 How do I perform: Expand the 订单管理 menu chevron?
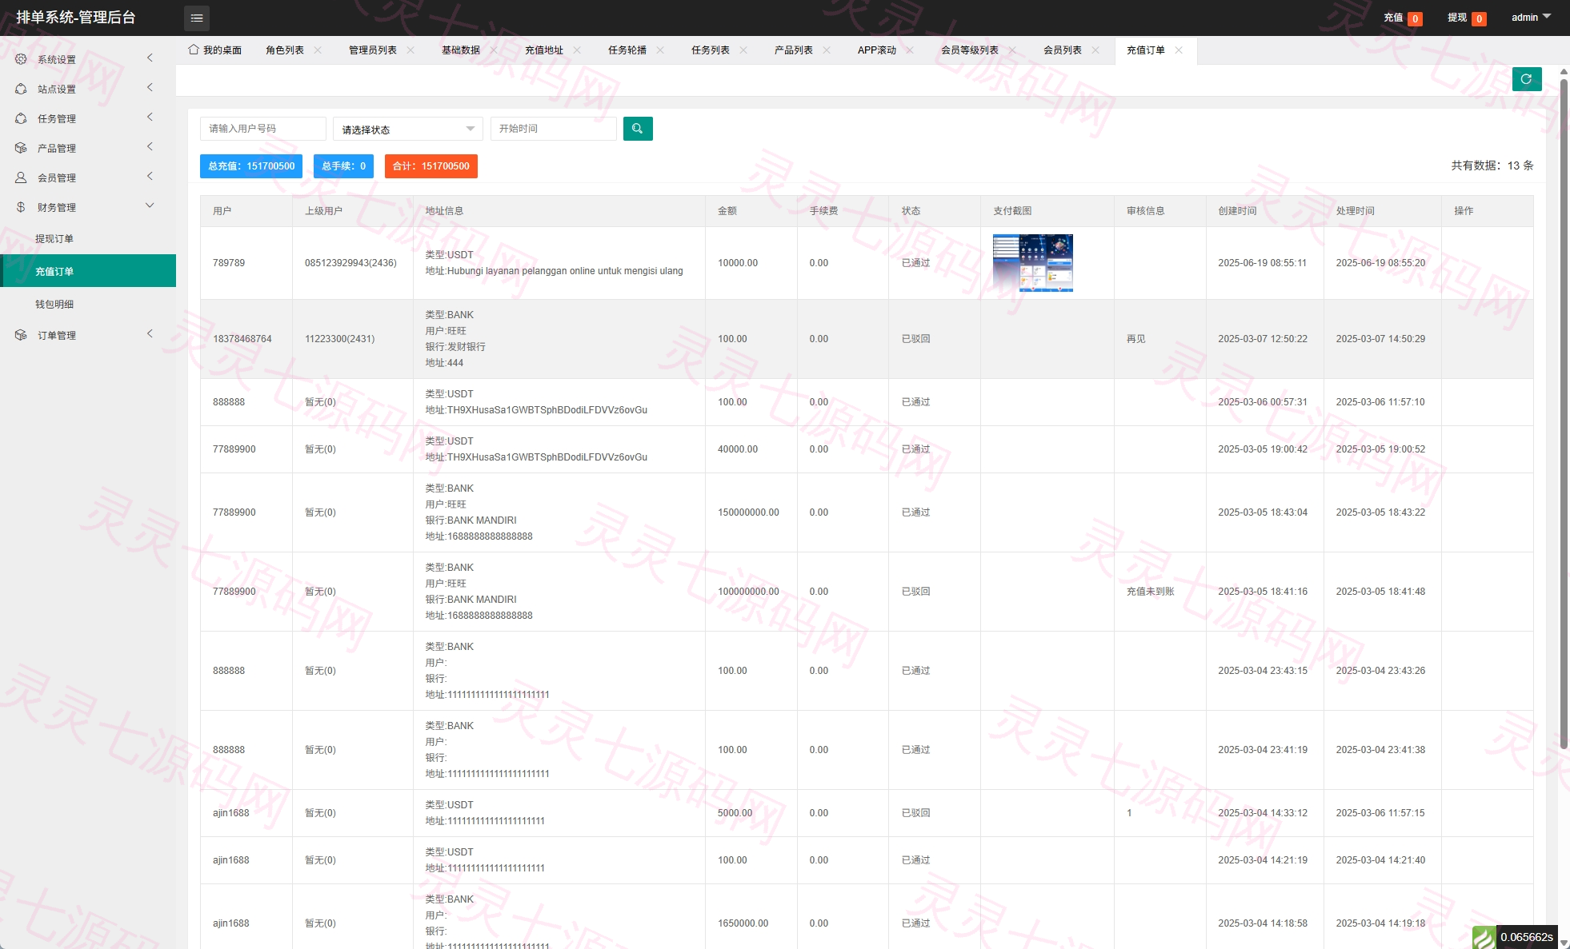tap(150, 333)
